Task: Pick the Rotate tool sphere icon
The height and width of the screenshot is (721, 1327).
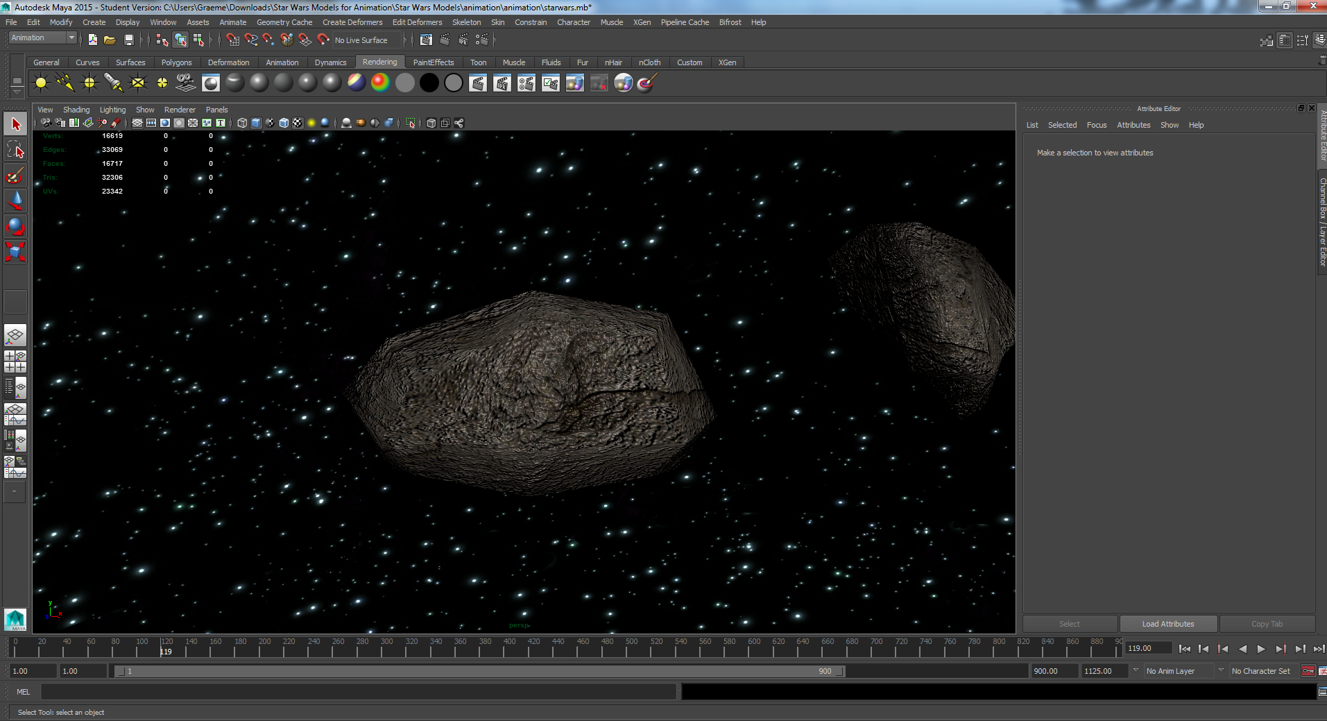Action: [x=15, y=226]
